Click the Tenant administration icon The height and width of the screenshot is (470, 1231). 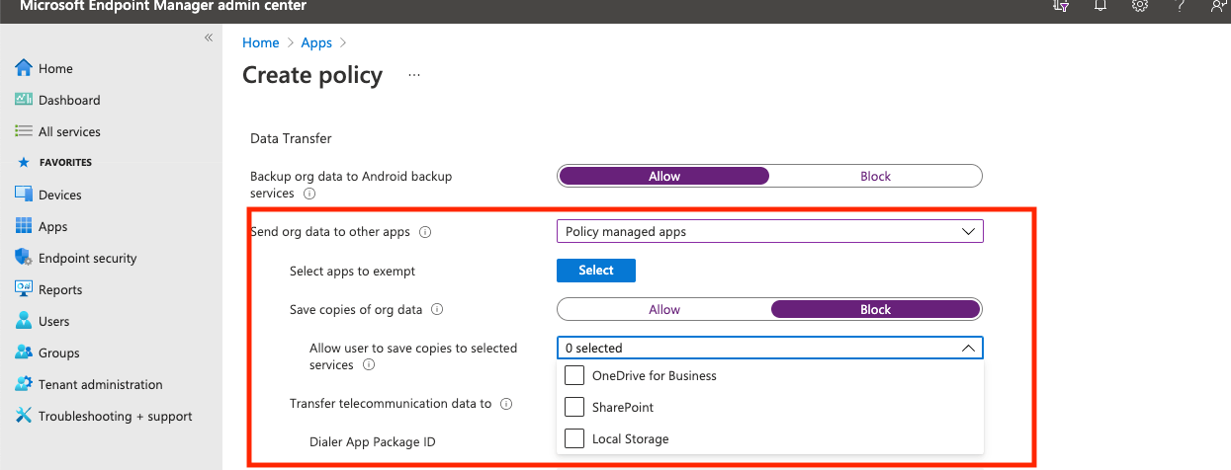[x=24, y=384]
